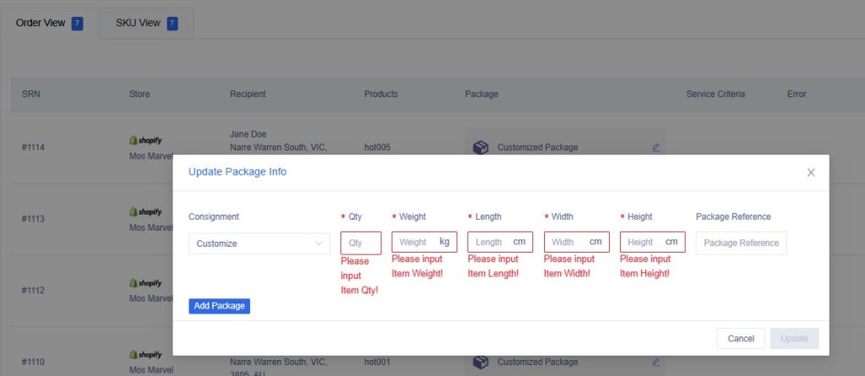The height and width of the screenshot is (376, 865).
Task: Click Shopify logo in order #1114 row
Action: [x=145, y=140]
